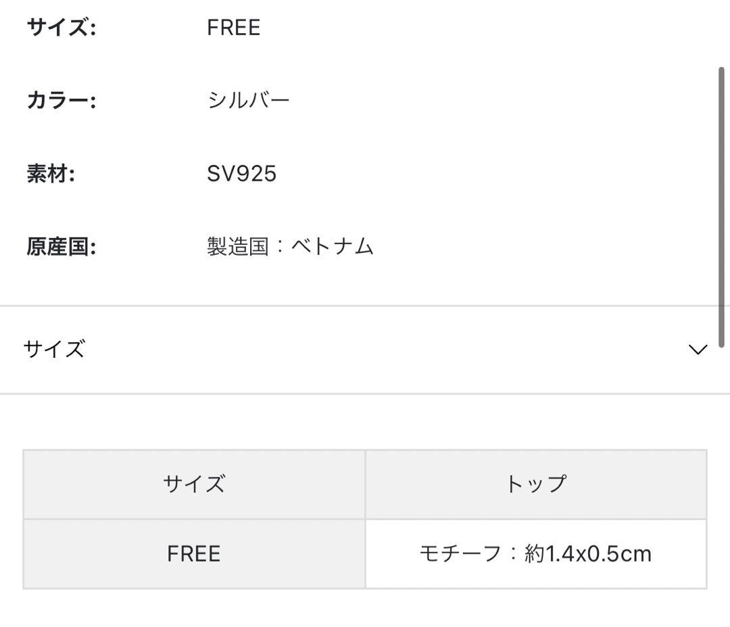This screenshot has width=730, height=627.
Task: Click the トップ table column header
Action: [535, 484]
